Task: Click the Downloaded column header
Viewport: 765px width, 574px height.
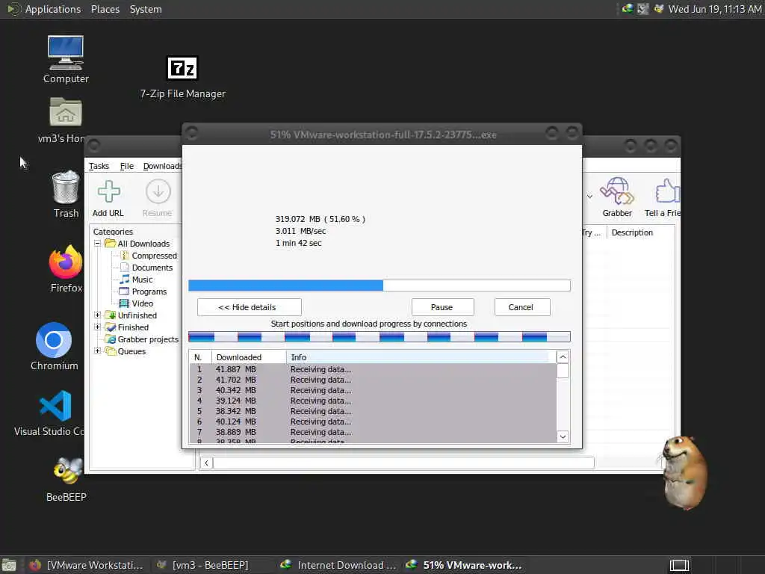Action: (x=249, y=357)
